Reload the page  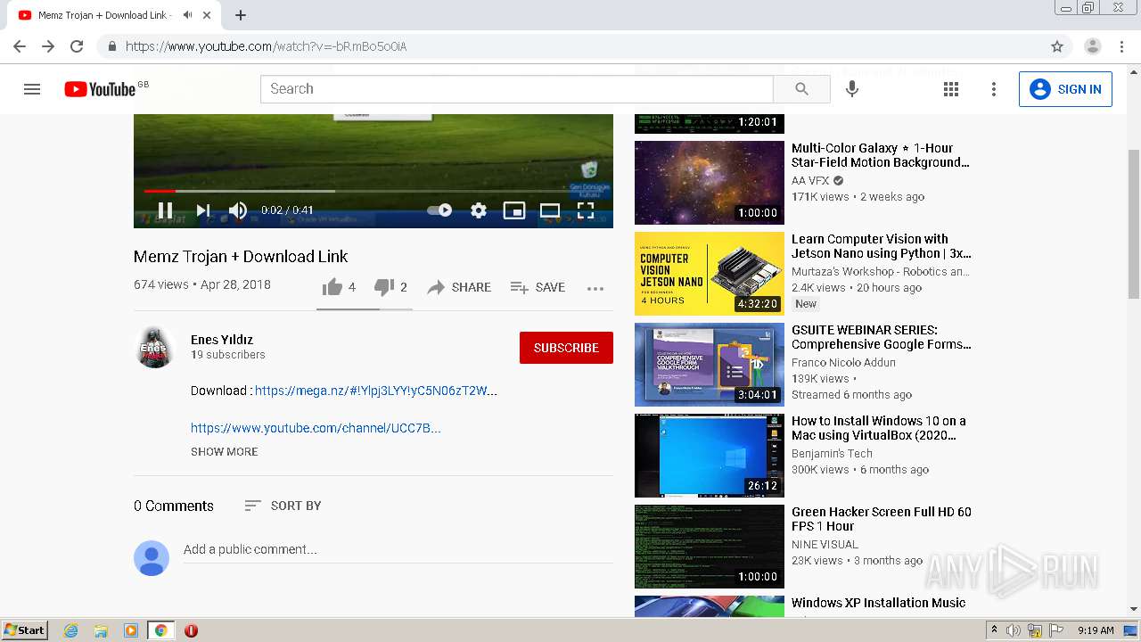pyautogui.click(x=77, y=46)
